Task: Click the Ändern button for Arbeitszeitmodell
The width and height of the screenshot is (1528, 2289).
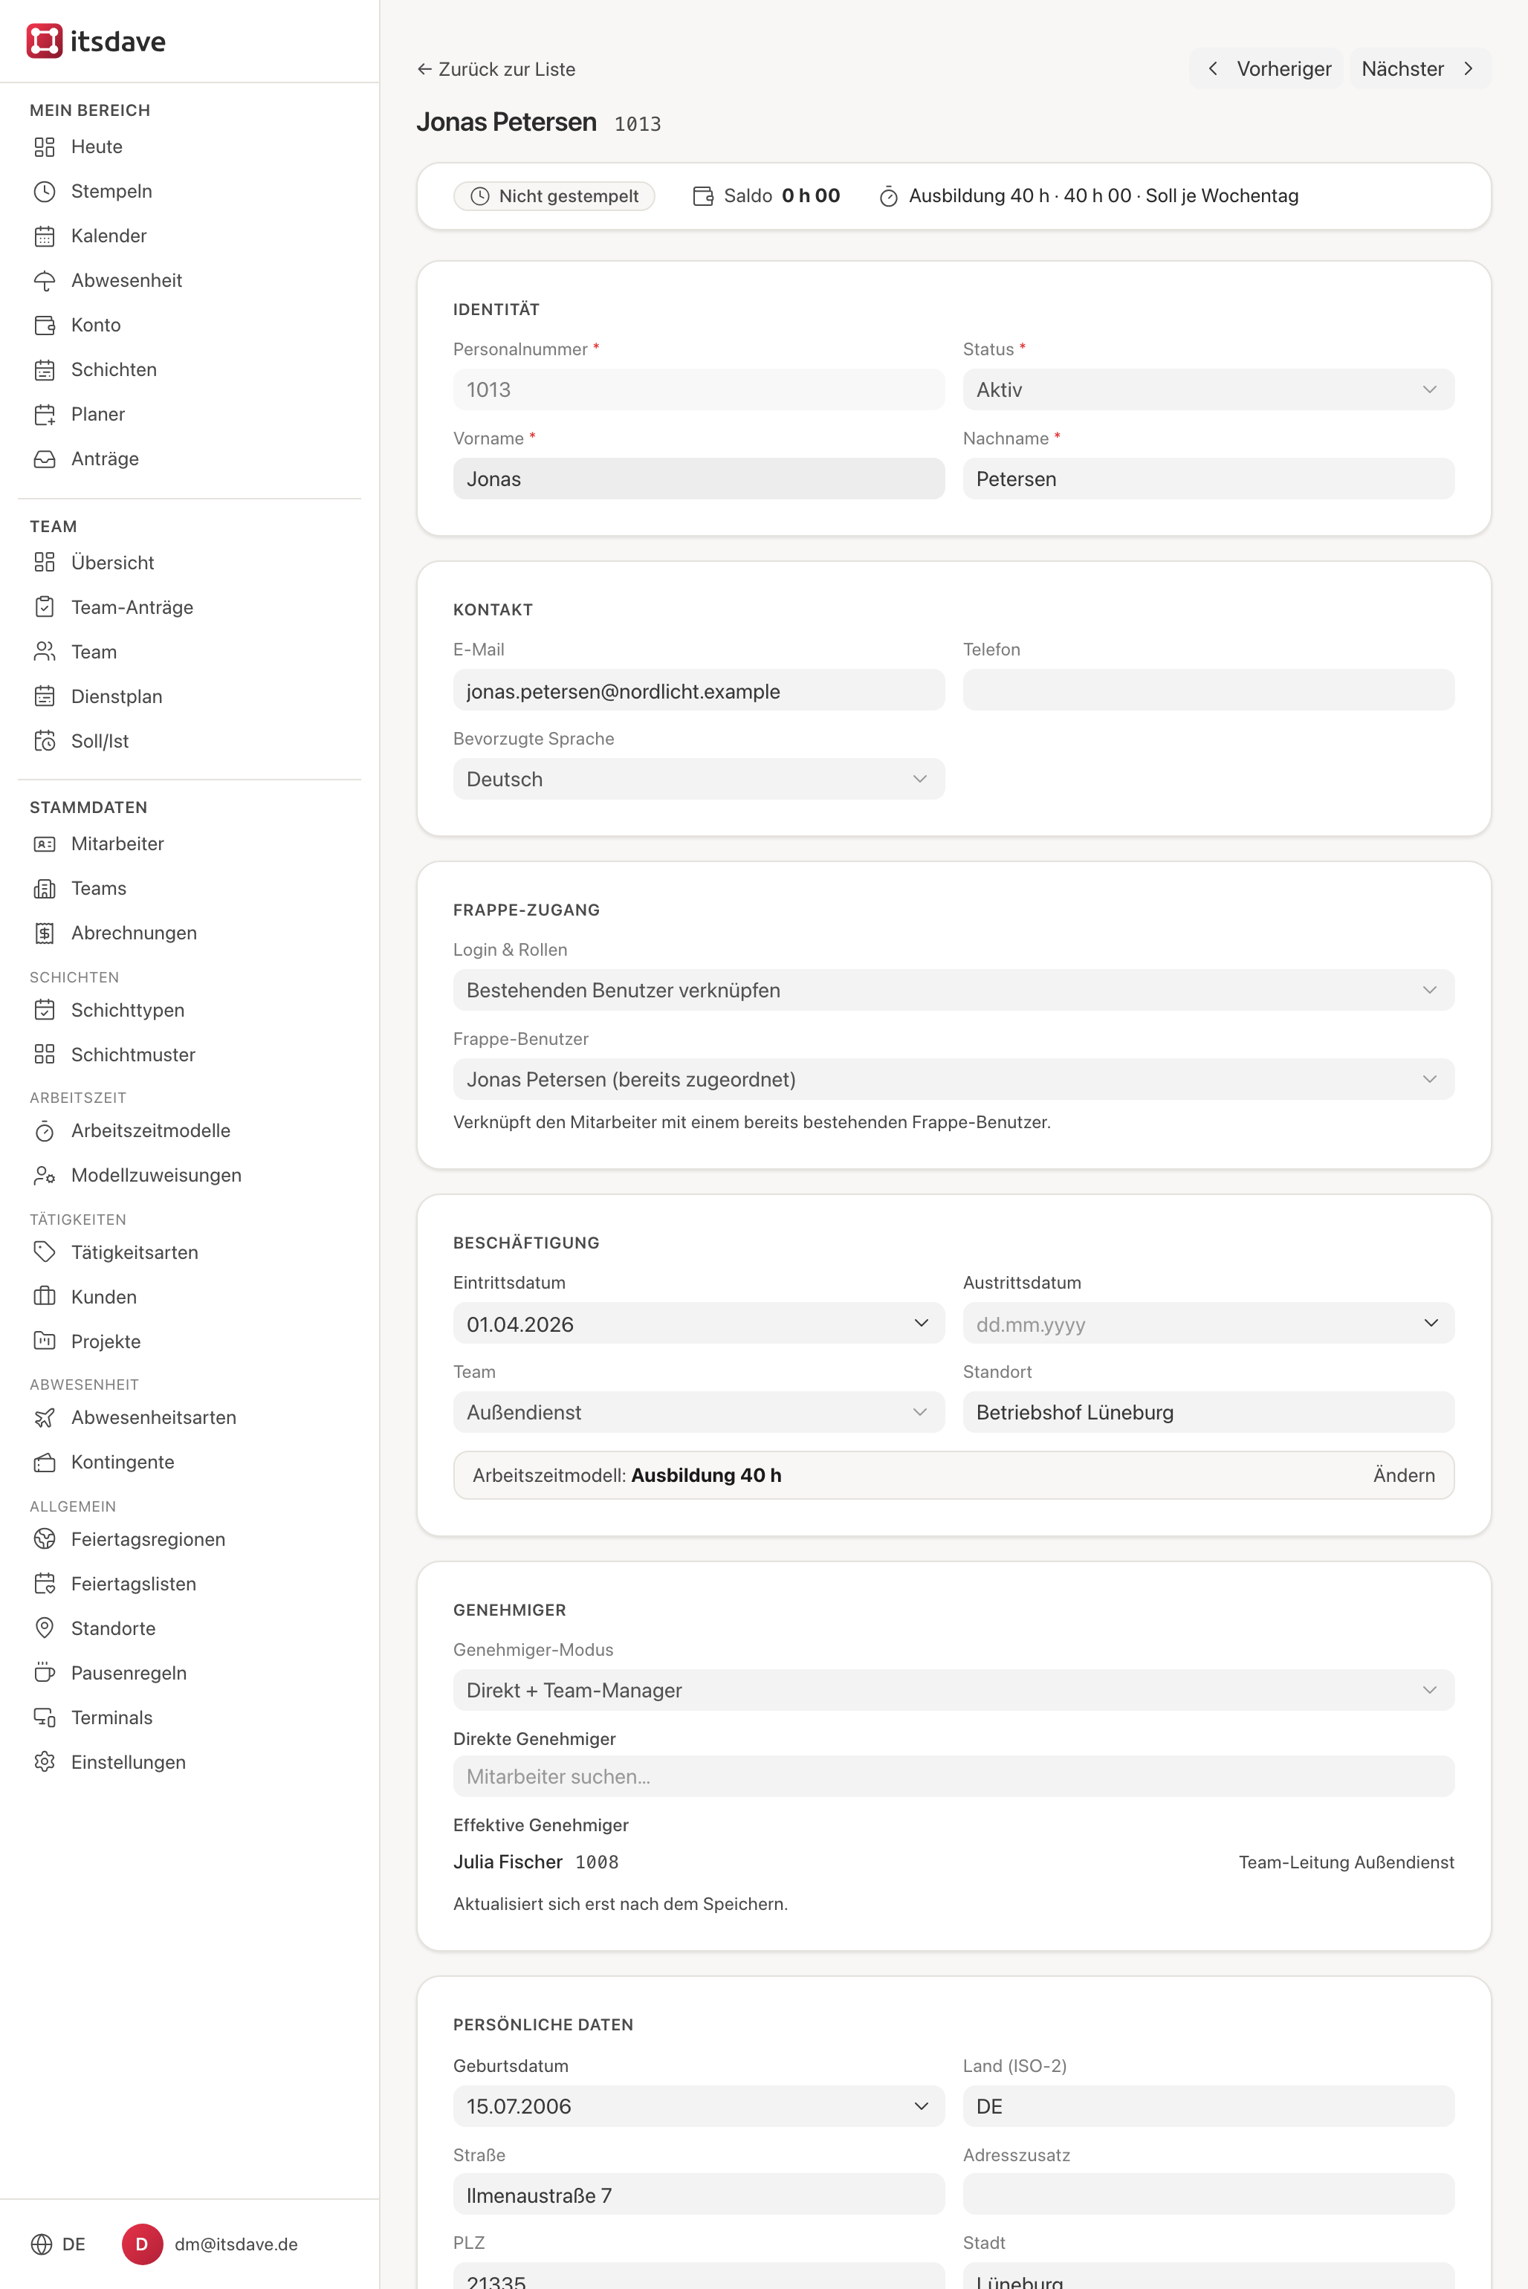Action: pos(1403,1475)
